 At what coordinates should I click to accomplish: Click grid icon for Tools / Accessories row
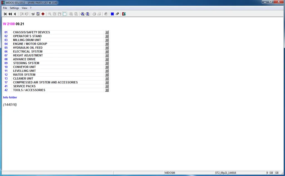tap(107, 90)
